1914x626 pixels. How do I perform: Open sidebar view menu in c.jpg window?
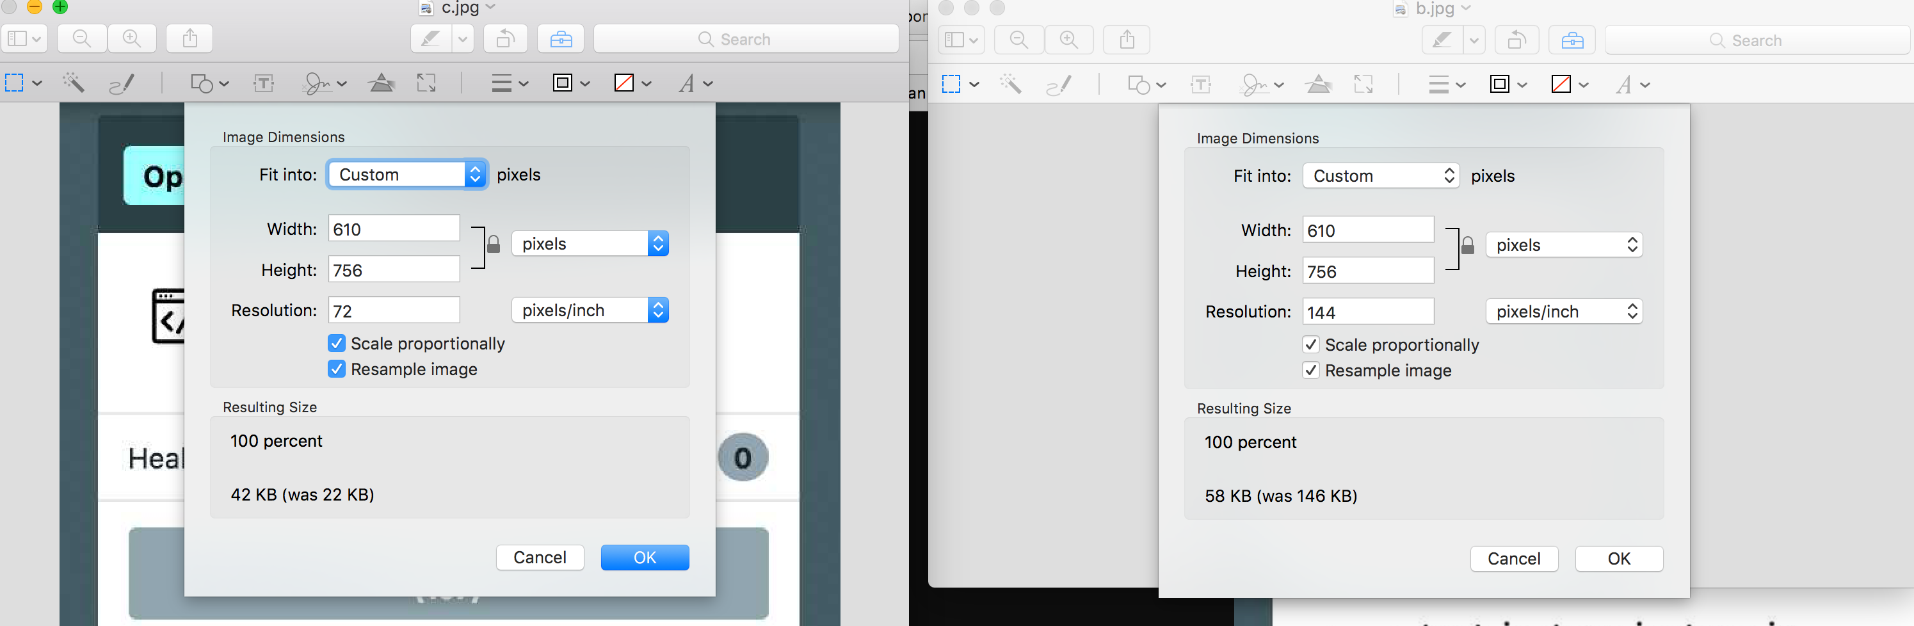(24, 38)
